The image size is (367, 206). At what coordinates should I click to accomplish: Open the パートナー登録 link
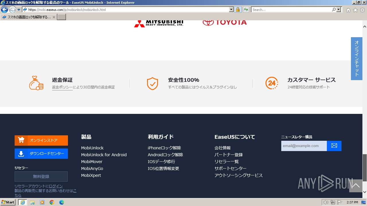pos(229,155)
